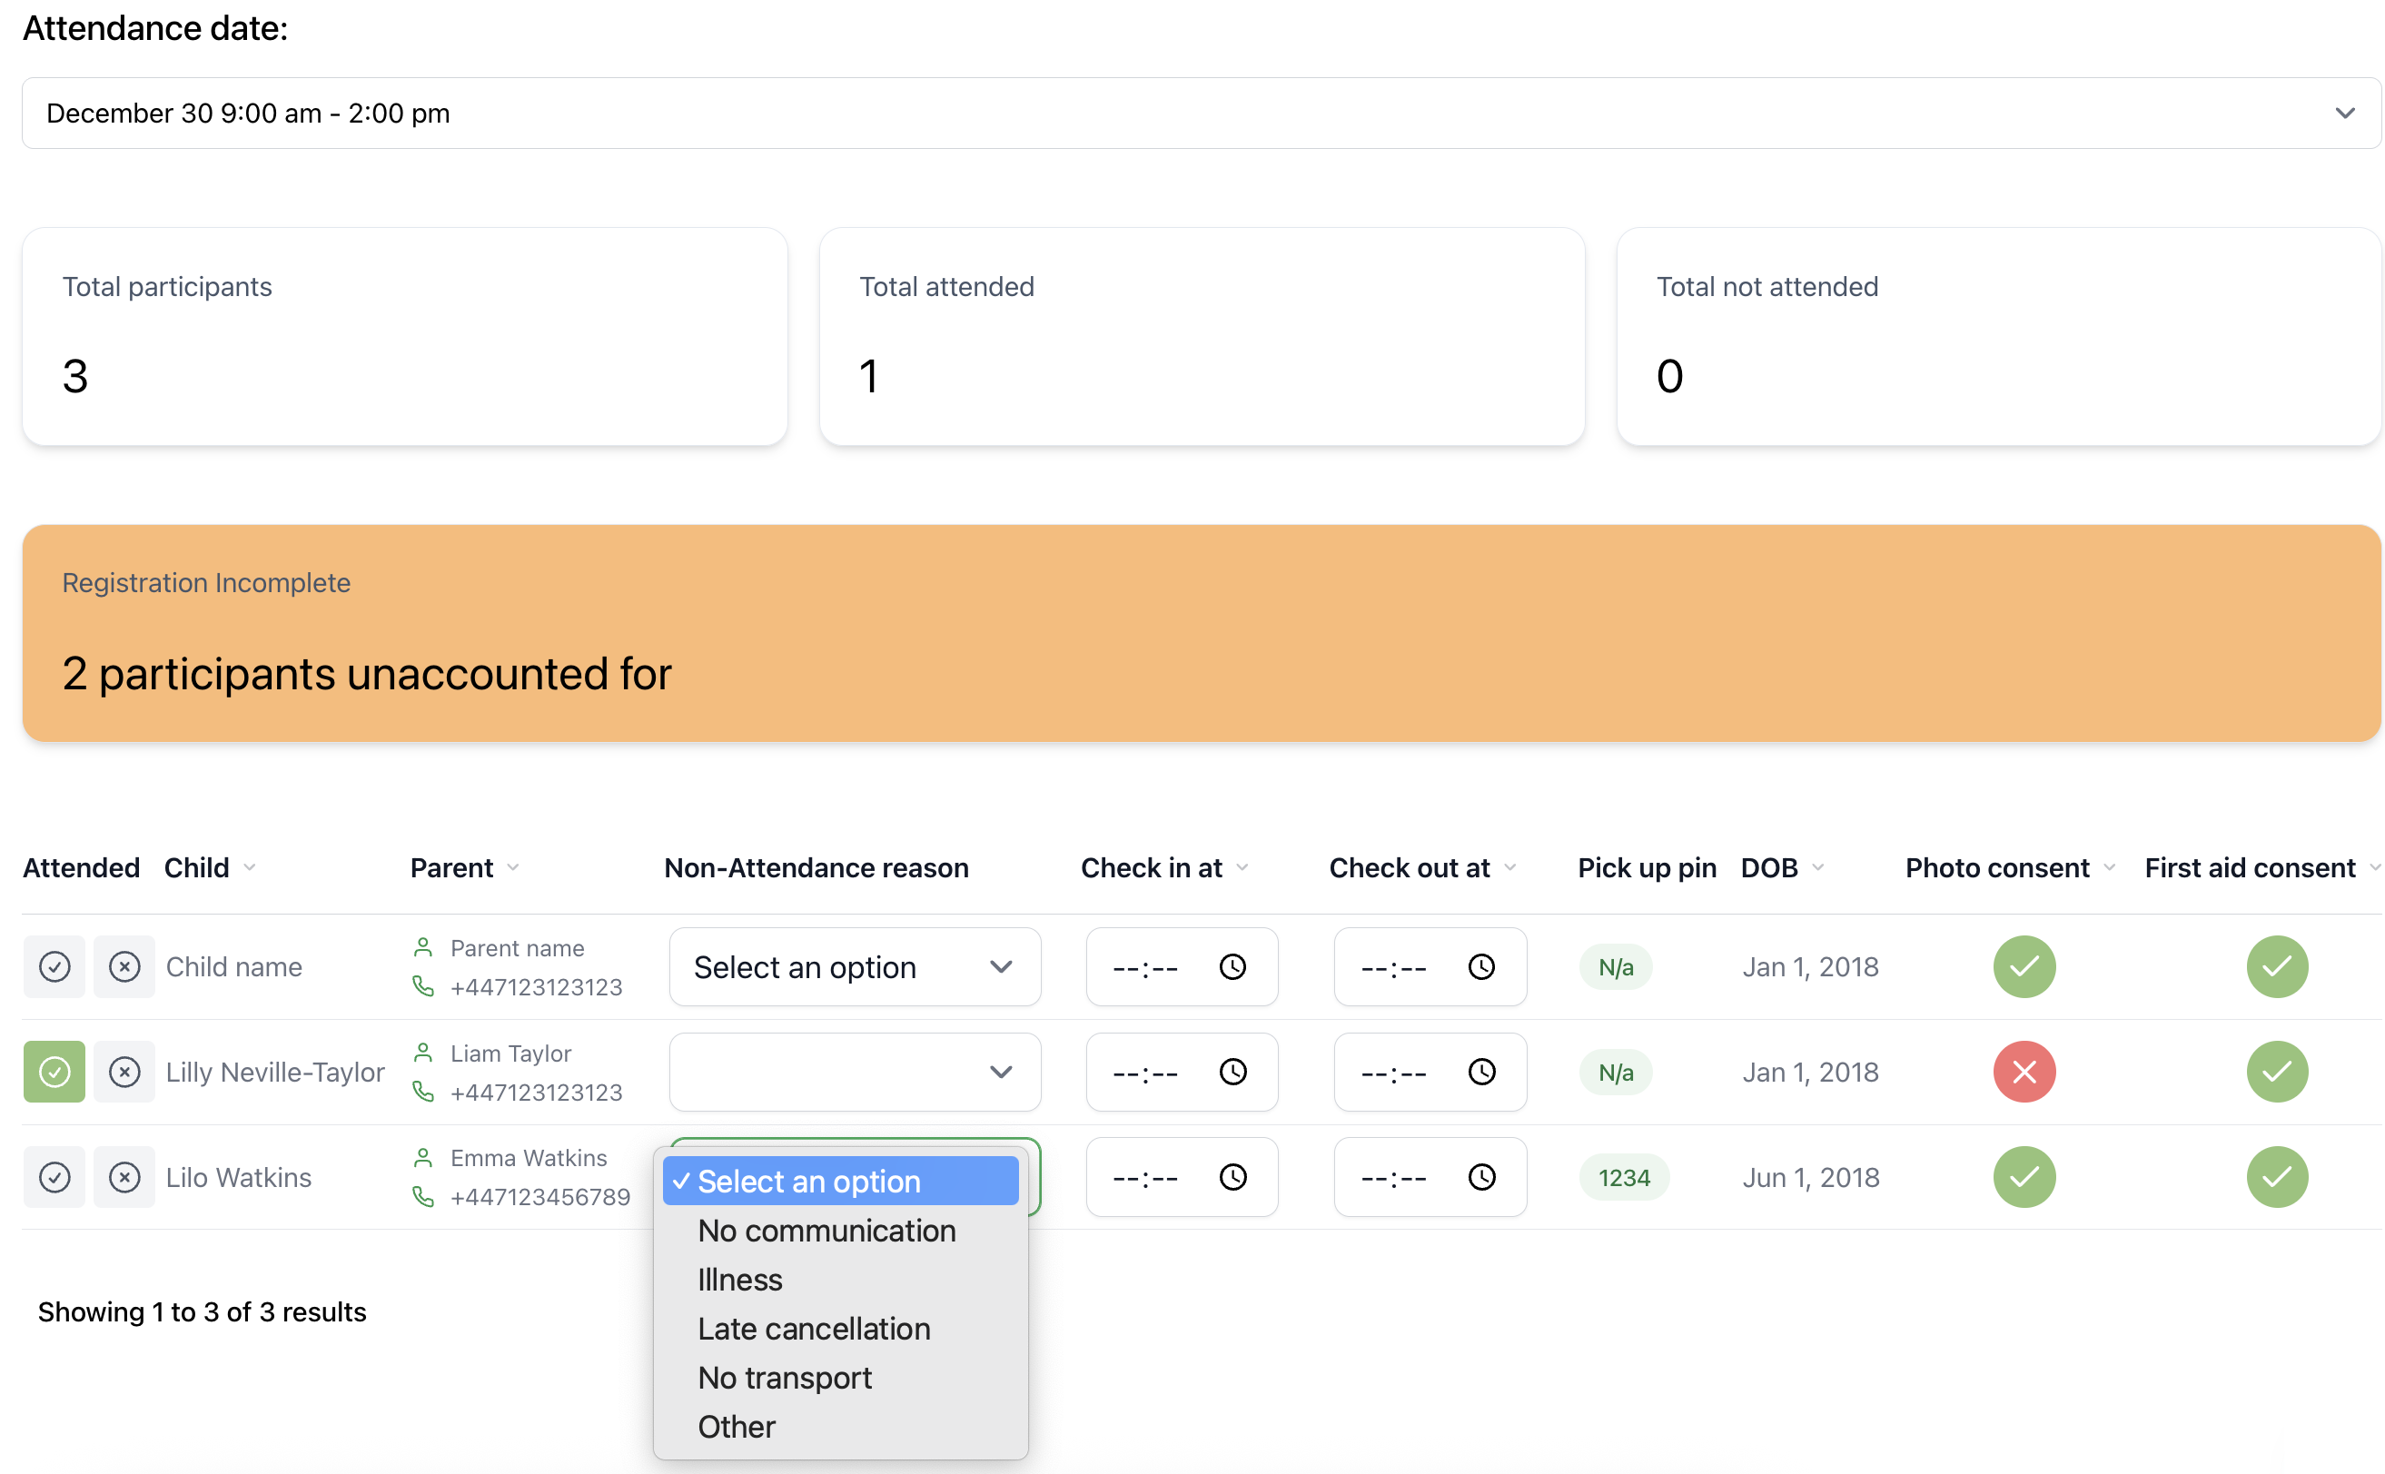
Task: Click clock icon in Lilly Neville-Taylor check-in field
Action: [x=1232, y=1072]
